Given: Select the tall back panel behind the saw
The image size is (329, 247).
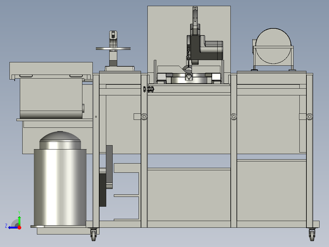Looking at the screenshot, I should [168, 31].
